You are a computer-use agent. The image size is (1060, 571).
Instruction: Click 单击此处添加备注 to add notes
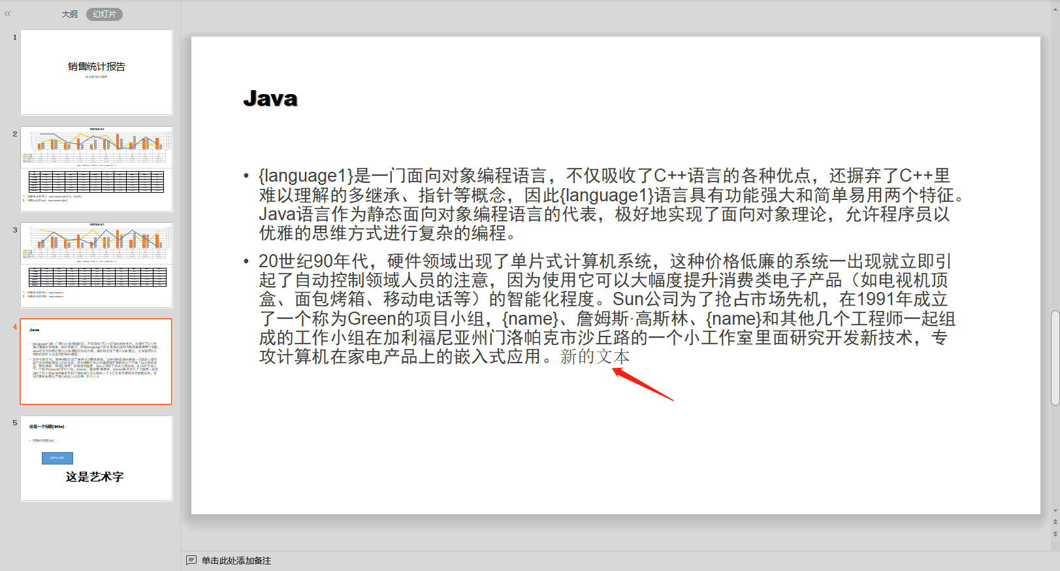pyautogui.click(x=236, y=561)
